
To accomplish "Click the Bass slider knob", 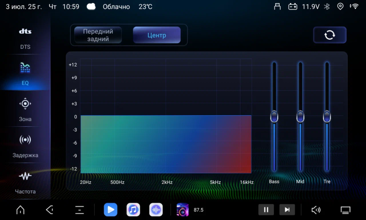I will [274, 116].
